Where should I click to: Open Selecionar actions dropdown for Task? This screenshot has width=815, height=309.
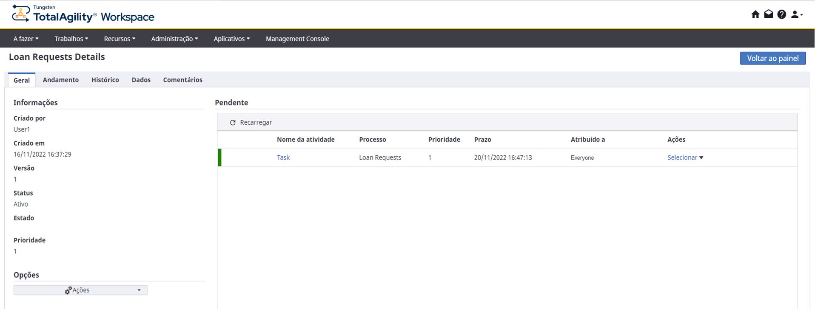pyautogui.click(x=685, y=157)
